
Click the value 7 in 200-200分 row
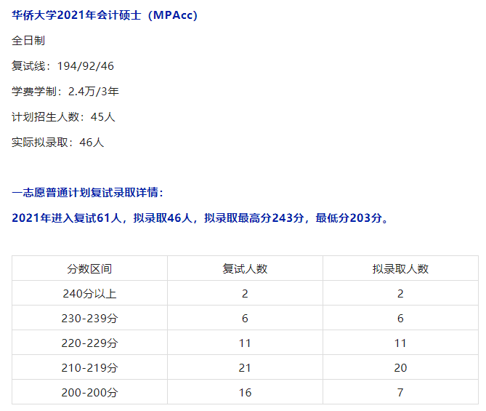click(400, 392)
